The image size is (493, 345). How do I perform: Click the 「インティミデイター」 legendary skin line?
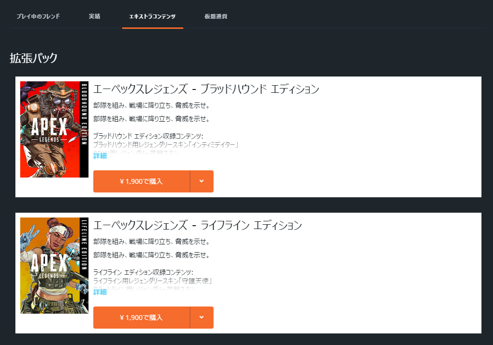pos(166,144)
